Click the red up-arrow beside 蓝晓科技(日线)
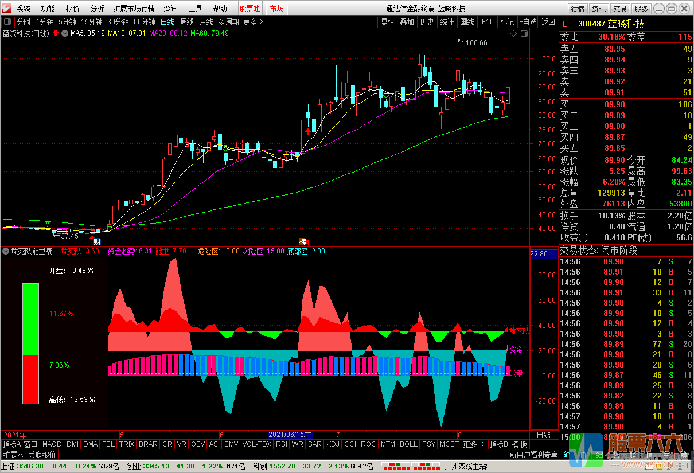The width and height of the screenshot is (694, 473). pos(56,33)
